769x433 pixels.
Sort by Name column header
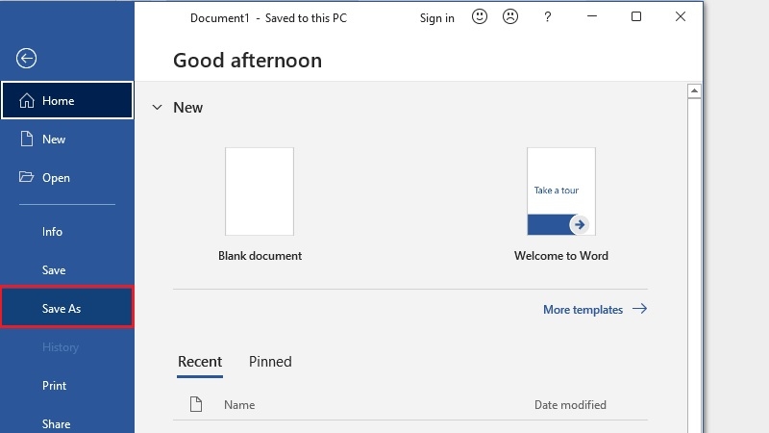pyautogui.click(x=239, y=404)
